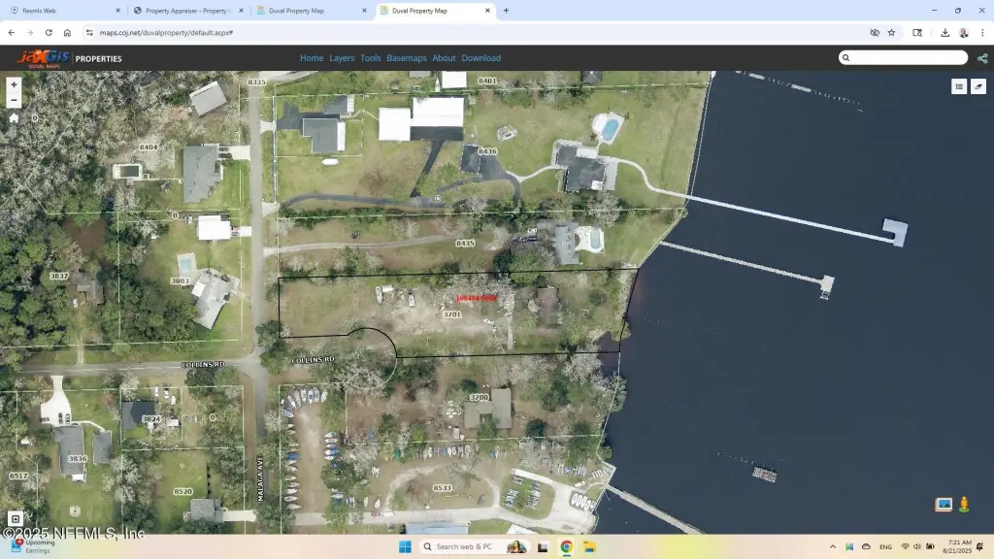
Task: Return map to home extent
Action: 14,117
